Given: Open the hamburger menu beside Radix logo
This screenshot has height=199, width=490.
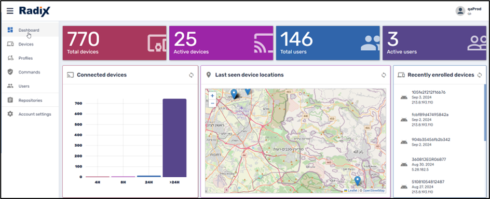Looking at the screenshot, I should pos(10,11).
